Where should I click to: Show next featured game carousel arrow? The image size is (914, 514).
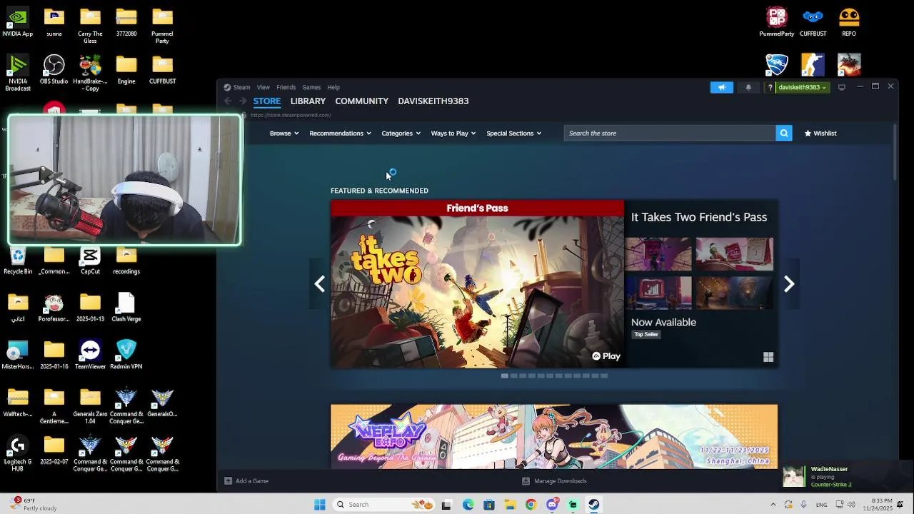pyautogui.click(x=789, y=284)
